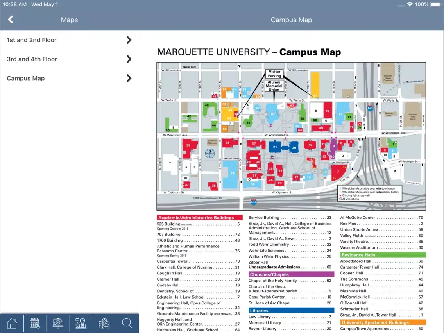Viewport: 444px width, 333px height.
Task: Tap the 'Humphrey Hall' legend entry
Action: [381, 285]
